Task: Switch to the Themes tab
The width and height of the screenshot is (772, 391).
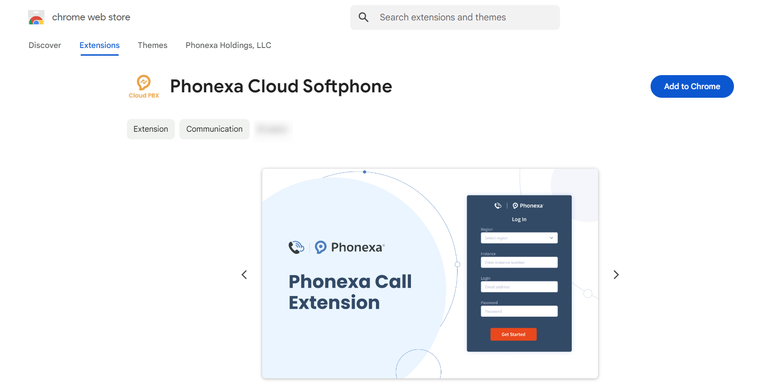Action: (153, 45)
